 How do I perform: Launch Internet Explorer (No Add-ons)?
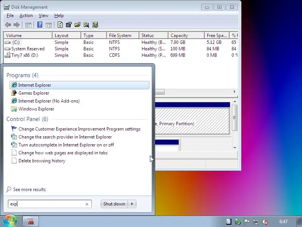79,101
